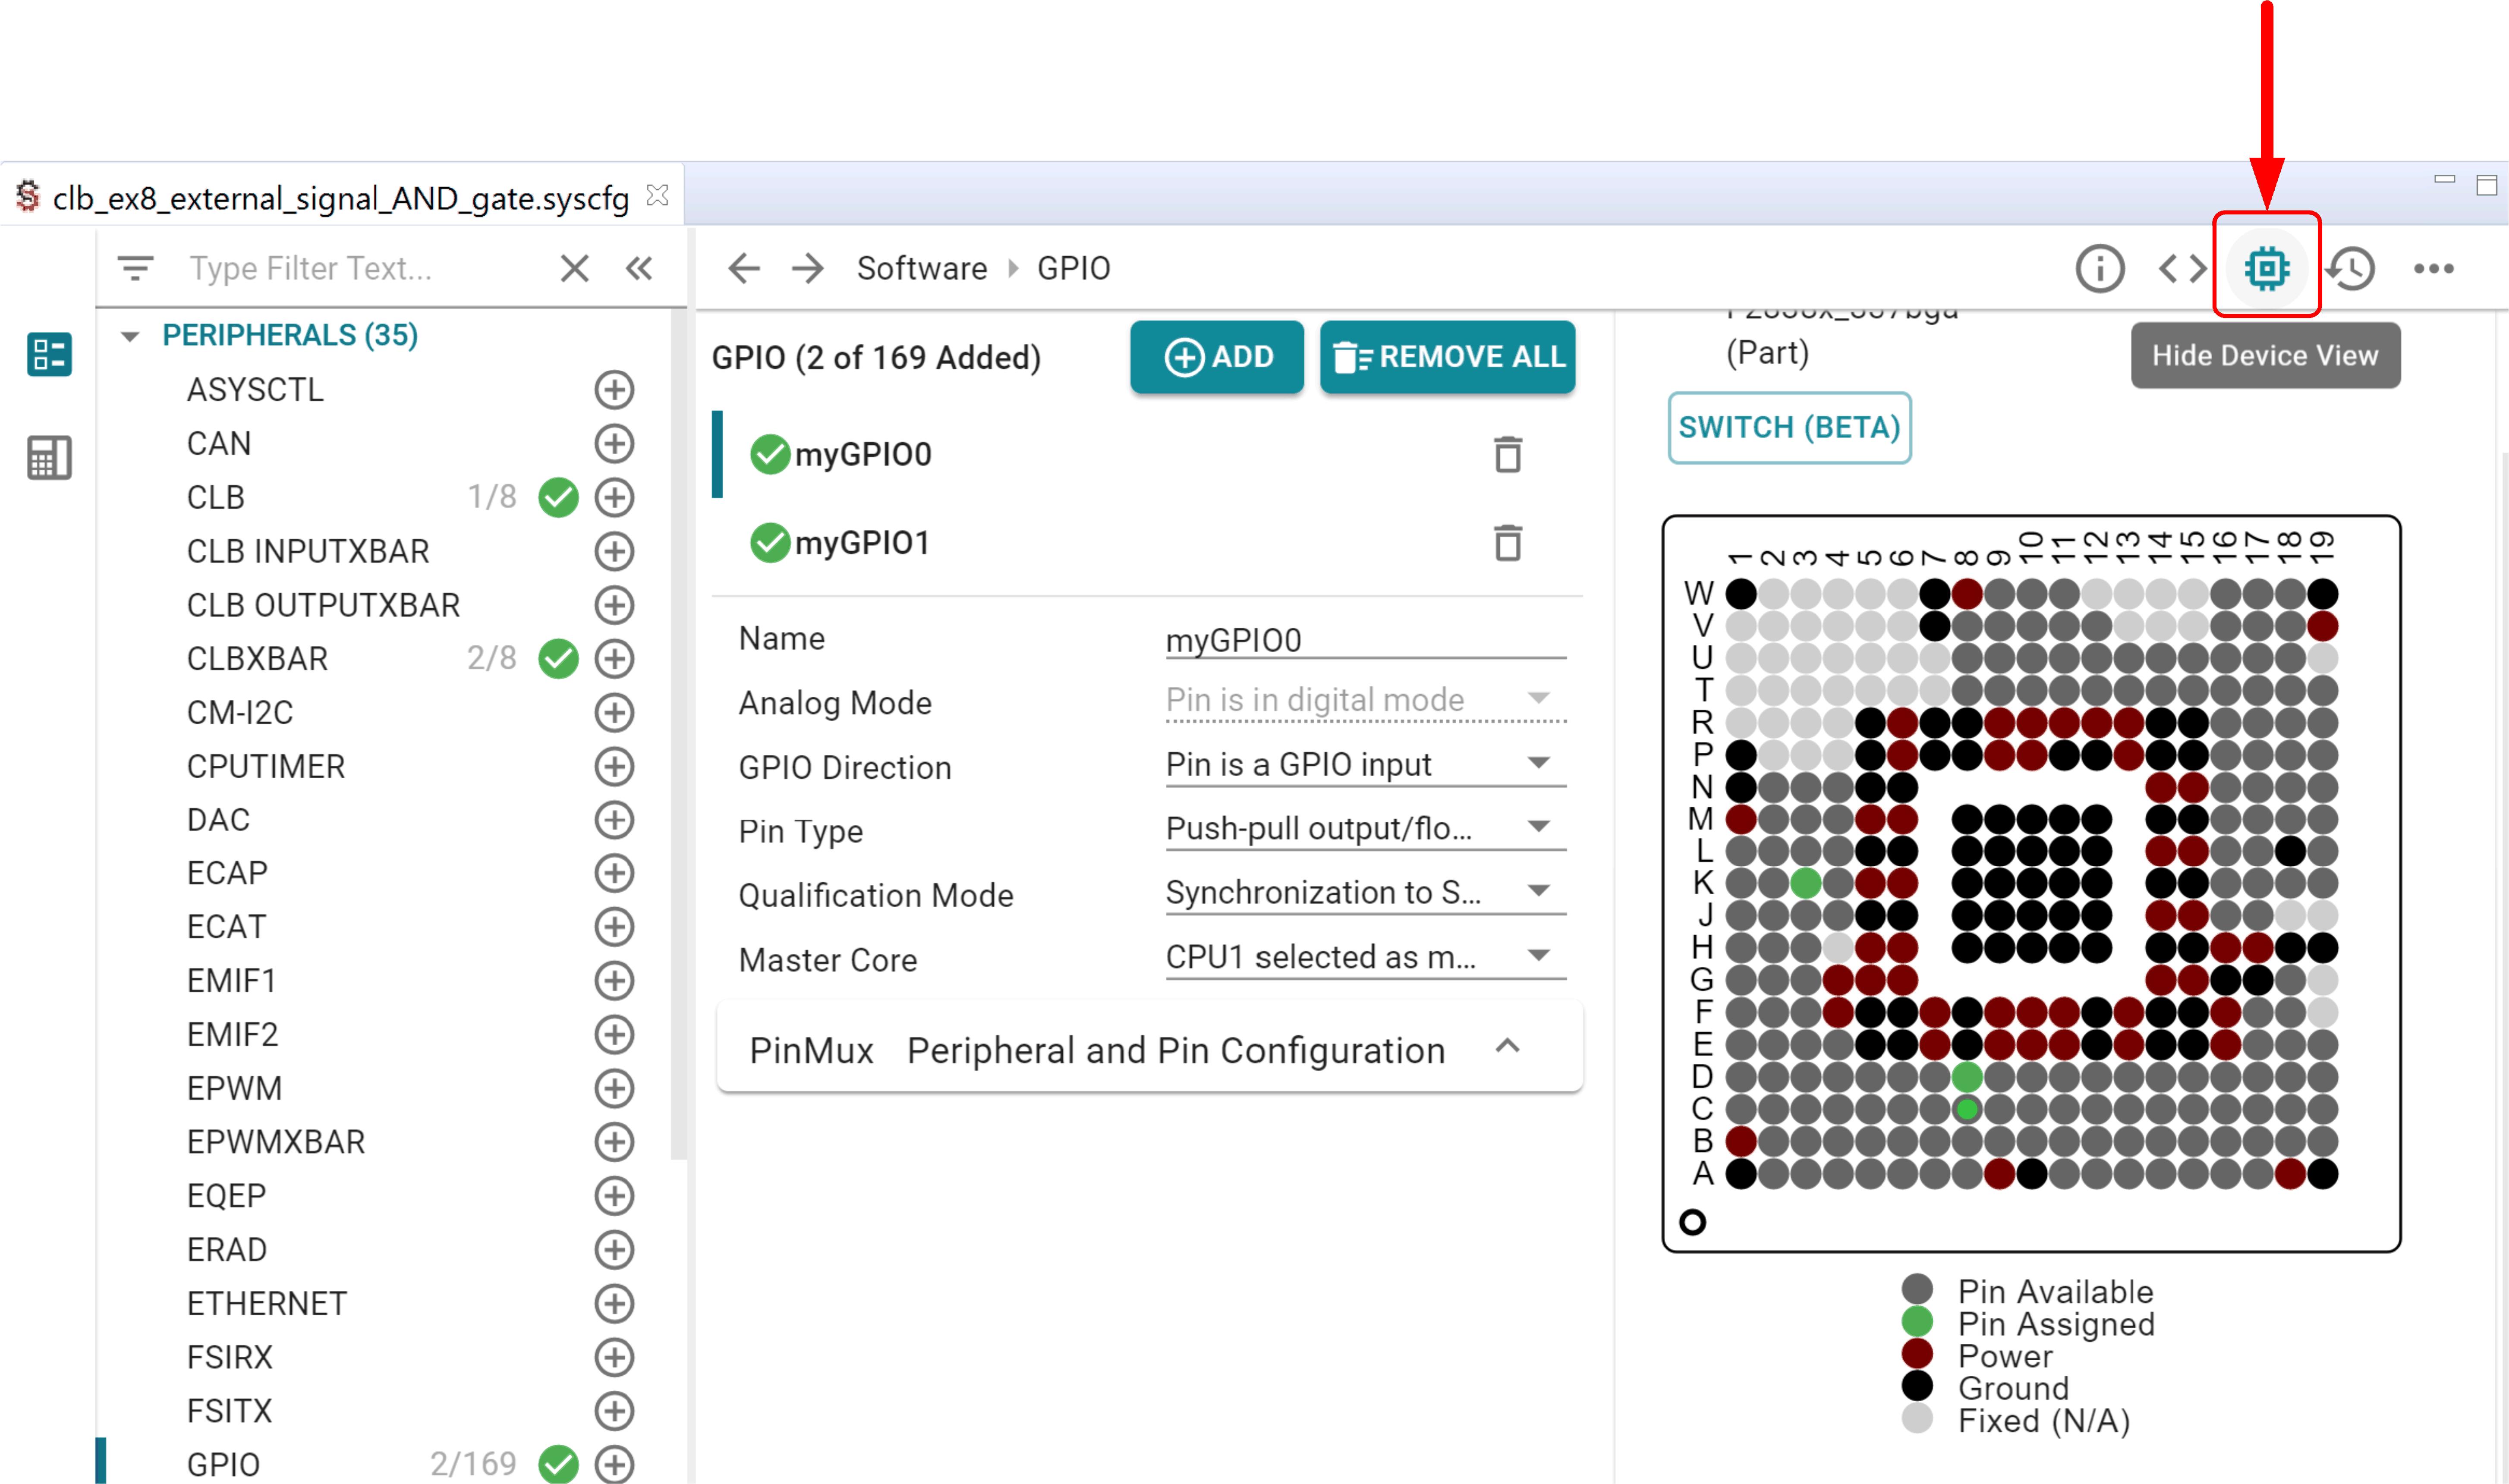The image size is (2509, 1484).
Task: Click the info circle icon
Action: pos(2099,268)
